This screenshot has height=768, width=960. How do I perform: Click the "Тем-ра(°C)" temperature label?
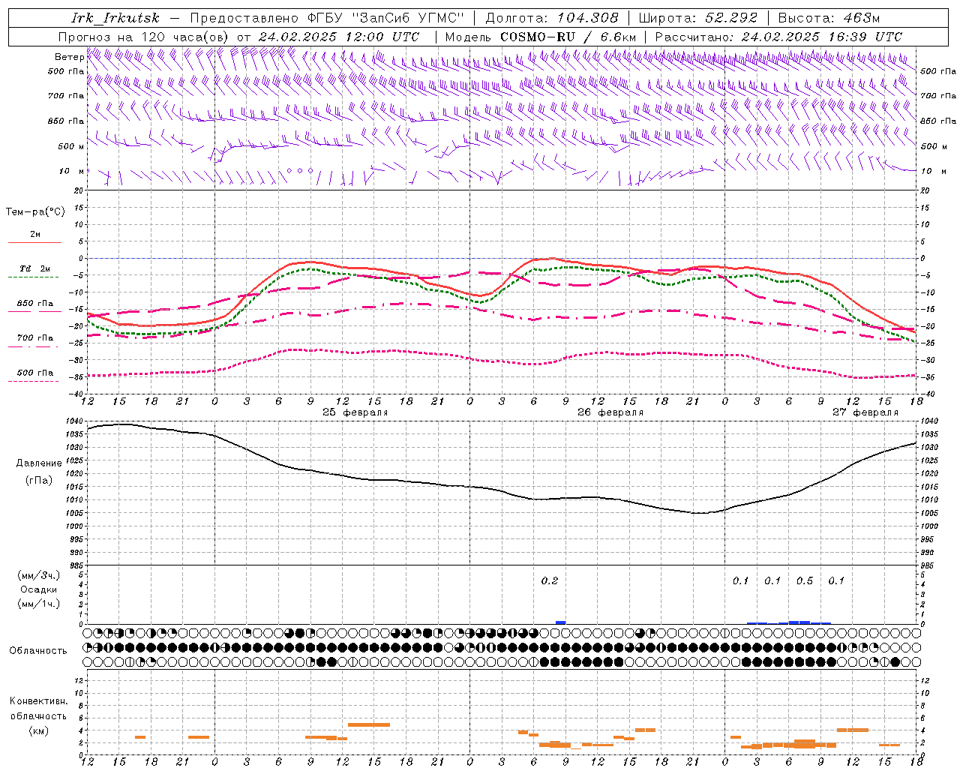pyautogui.click(x=35, y=212)
